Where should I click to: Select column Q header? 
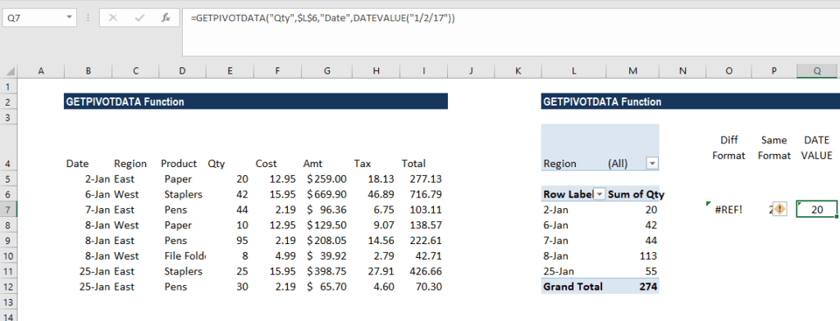point(817,71)
